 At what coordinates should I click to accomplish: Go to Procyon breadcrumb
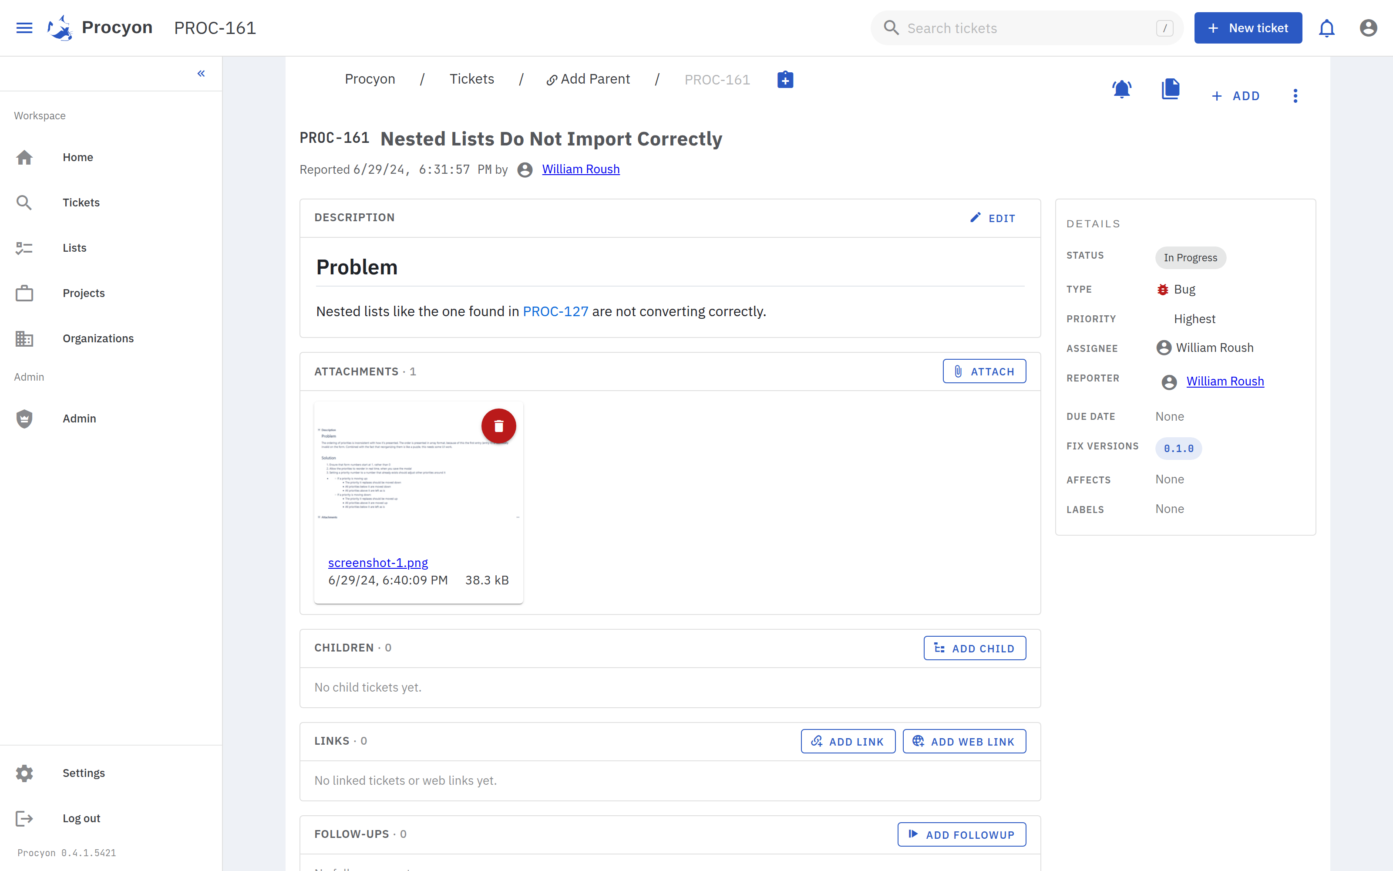tap(370, 79)
